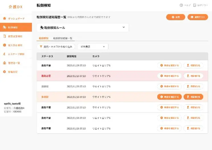Click the ログアウト logout link

(201, 5)
